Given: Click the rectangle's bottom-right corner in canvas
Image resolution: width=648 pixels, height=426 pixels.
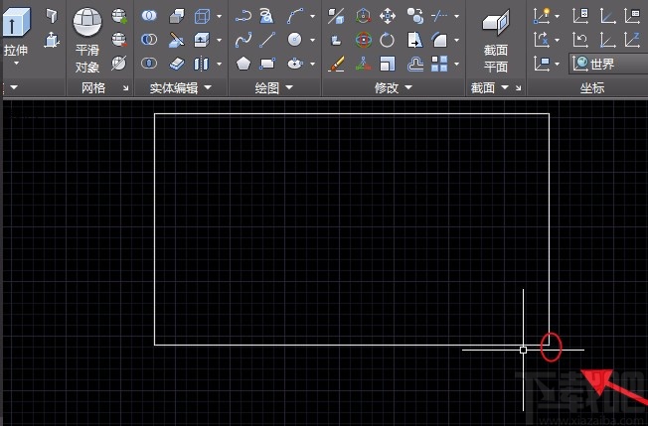Looking at the screenshot, I should [x=549, y=345].
